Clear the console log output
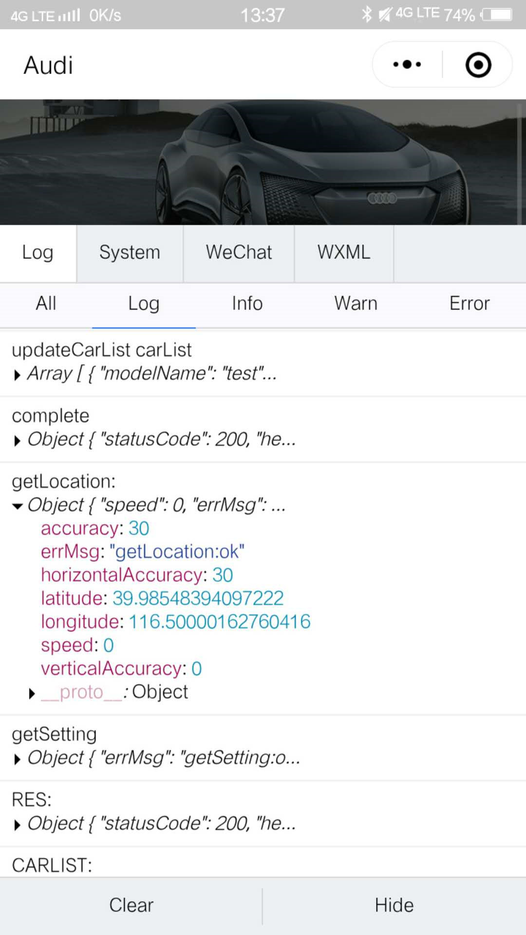Image resolution: width=526 pixels, height=935 pixels. [131, 906]
